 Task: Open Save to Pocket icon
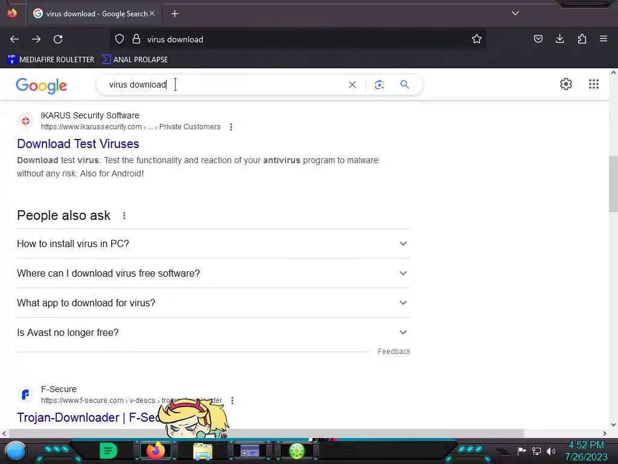(x=538, y=39)
